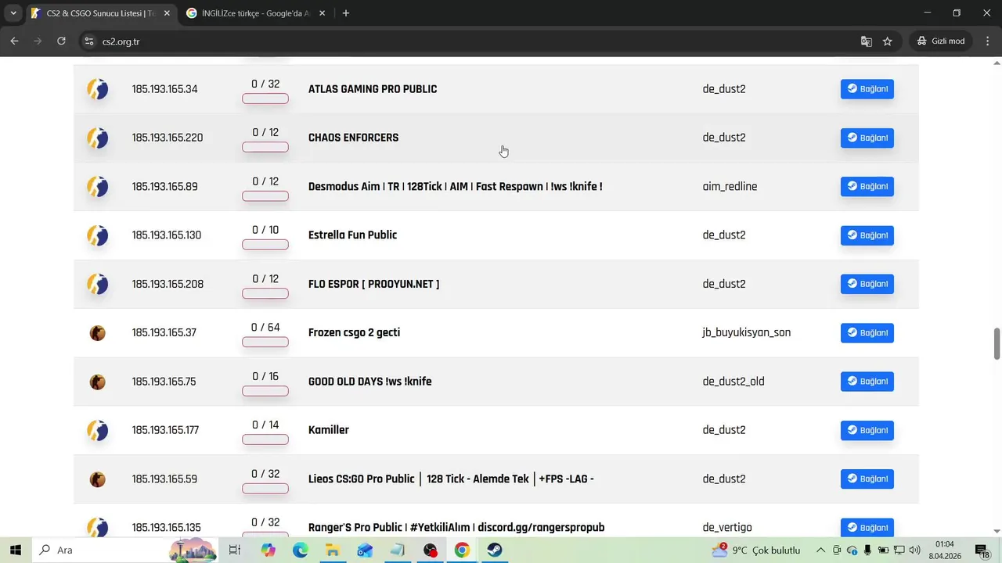Switch to the CS2 & CSGO Sunucu Listesi tab

[100, 13]
